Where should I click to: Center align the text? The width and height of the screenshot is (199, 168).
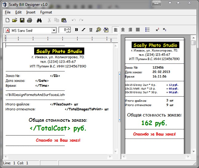point(123,30)
